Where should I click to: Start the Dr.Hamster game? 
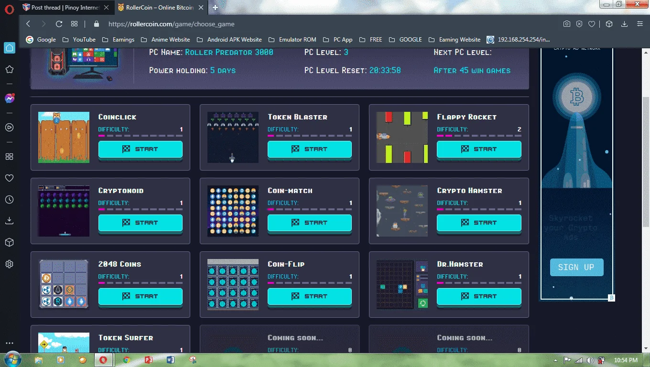tap(479, 296)
